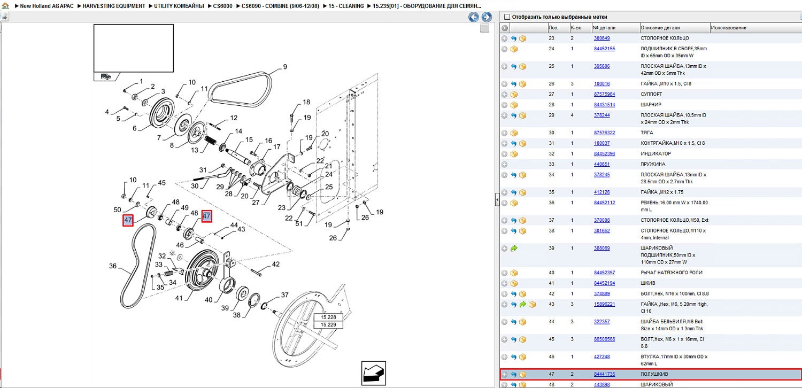Open linked figure 15.229 reference box

coord(328,324)
